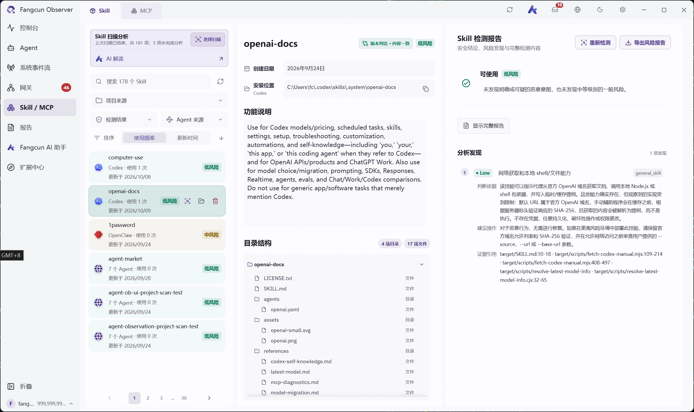Expand 项目来源 dropdown
Image resolution: width=694 pixels, height=412 pixels.
[x=159, y=100]
